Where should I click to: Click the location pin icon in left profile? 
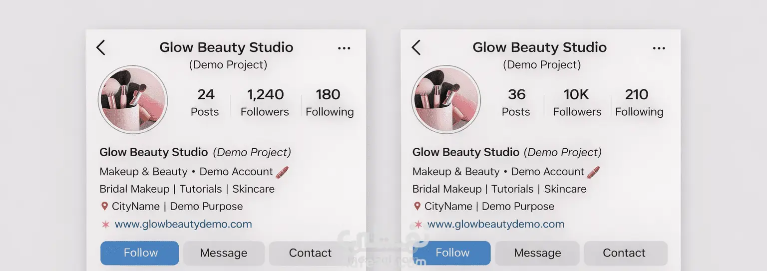[x=104, y=206]
